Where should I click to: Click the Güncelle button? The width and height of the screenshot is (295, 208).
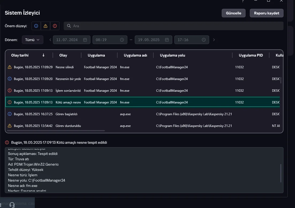[x=233, y=13]
